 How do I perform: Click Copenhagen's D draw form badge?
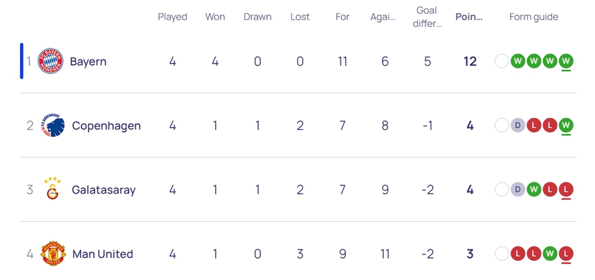[518, 125]
